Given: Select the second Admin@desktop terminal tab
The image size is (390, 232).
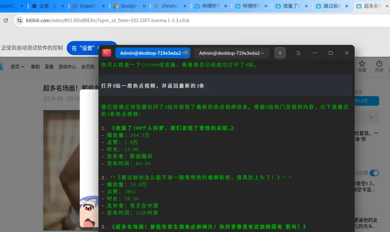Looking at the screenshot, I should pos(231,53).
